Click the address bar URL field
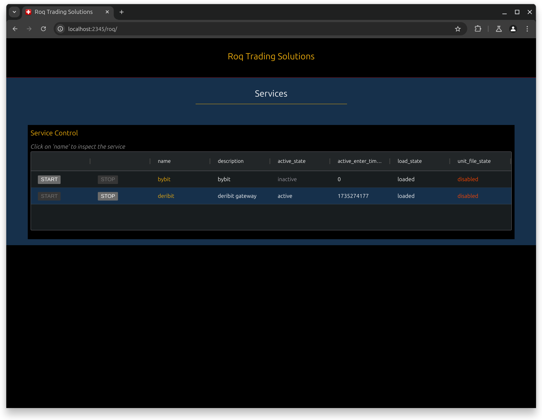The height and width of the screenshot is (420, 542). [x=252, y=29]
